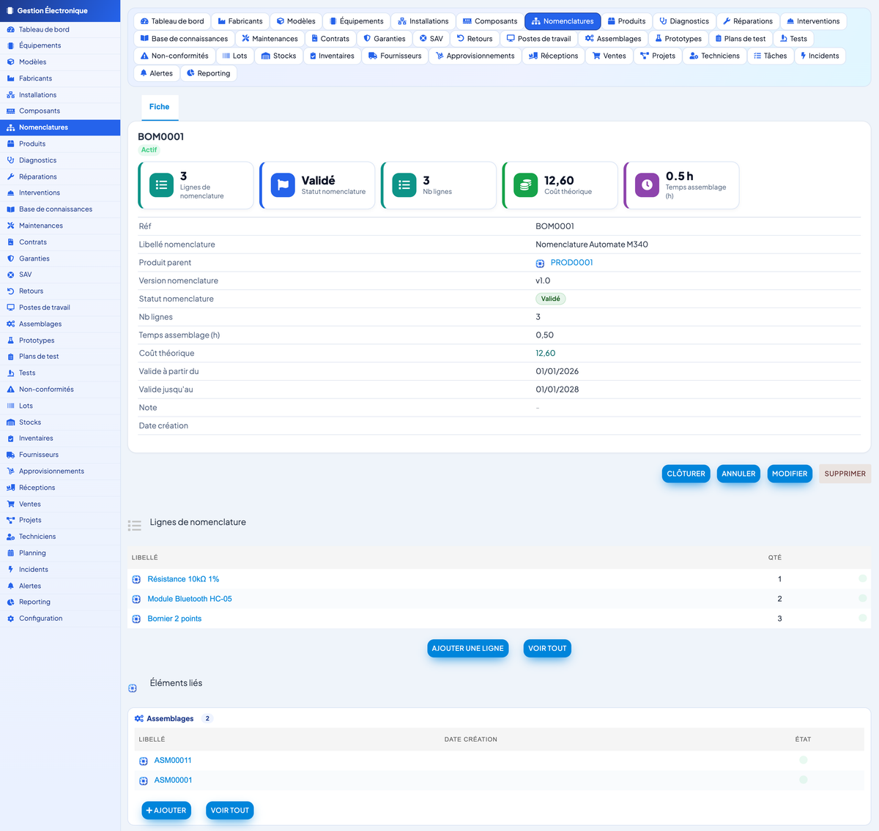Click the Coût théorique 12,60 card

click(560, 186)
